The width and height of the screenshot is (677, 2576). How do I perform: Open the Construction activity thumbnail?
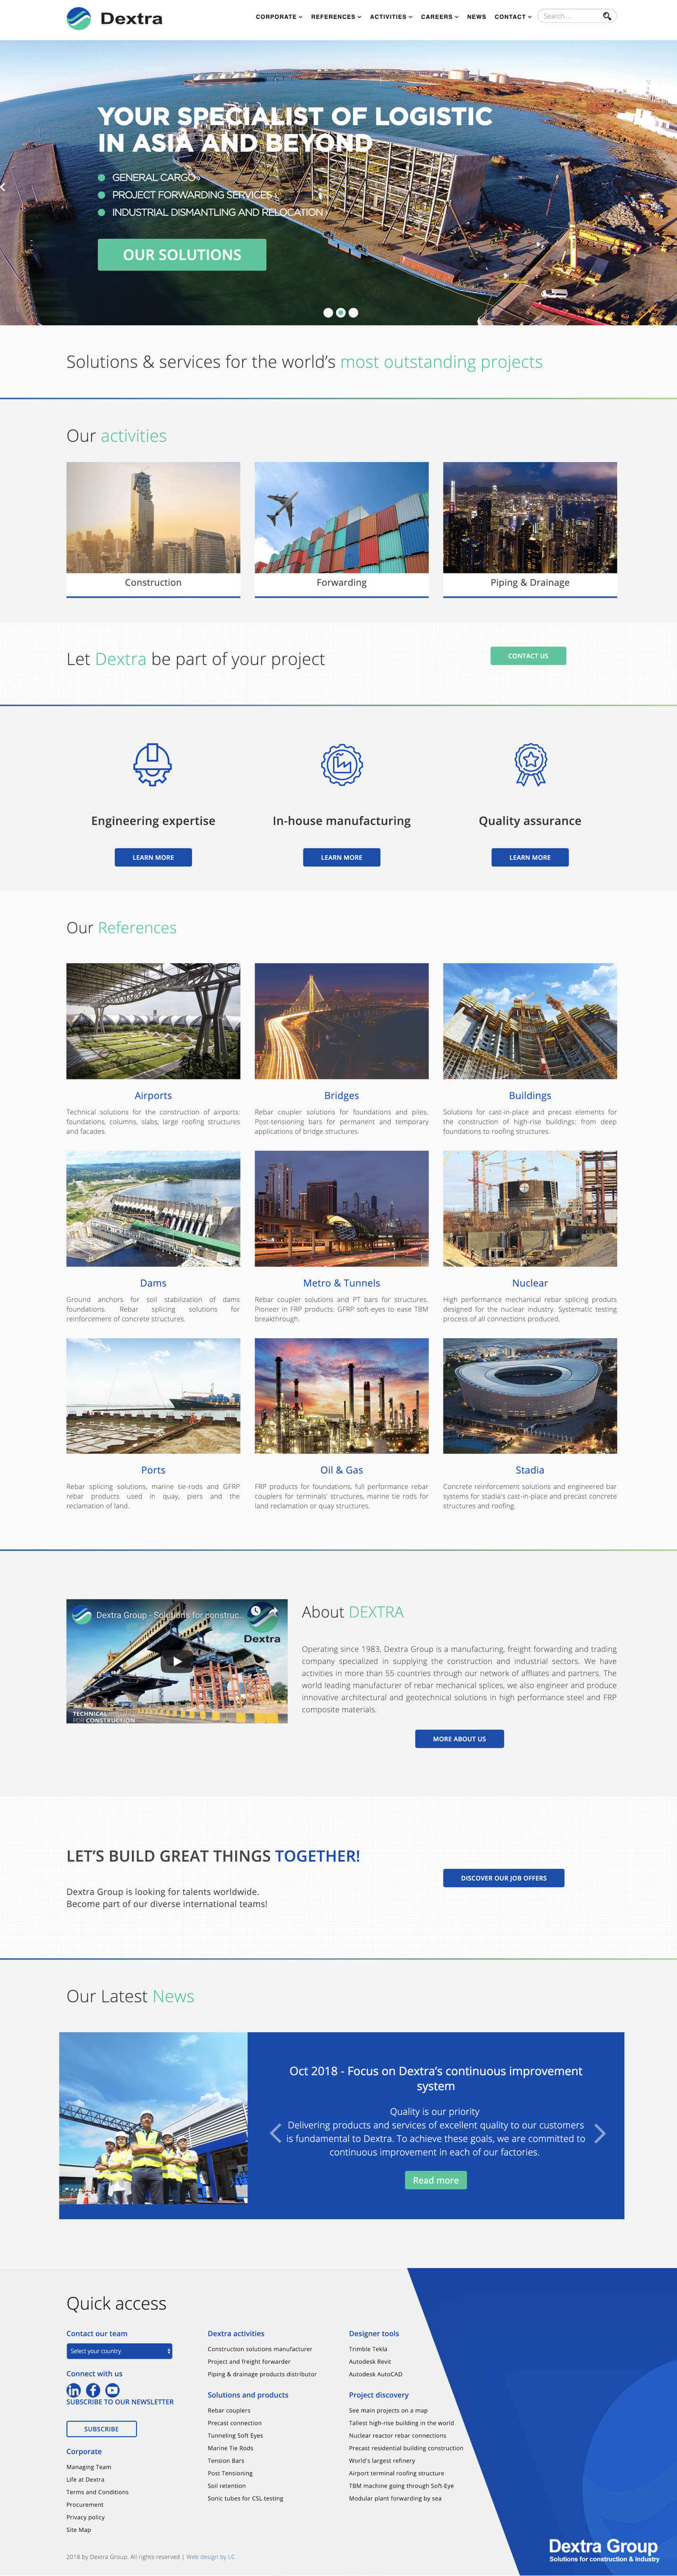pos(153,517)
